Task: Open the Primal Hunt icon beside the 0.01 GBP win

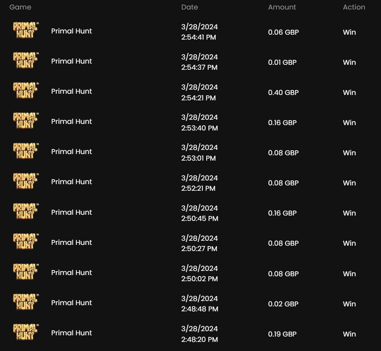Action: [x=26, y=61]
